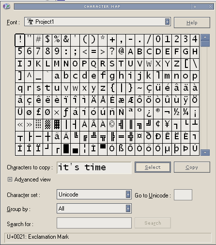This screenshot has width=216, height=245.
Task: Select the German sharp s ß cell
Action: (x=121, y=149)
